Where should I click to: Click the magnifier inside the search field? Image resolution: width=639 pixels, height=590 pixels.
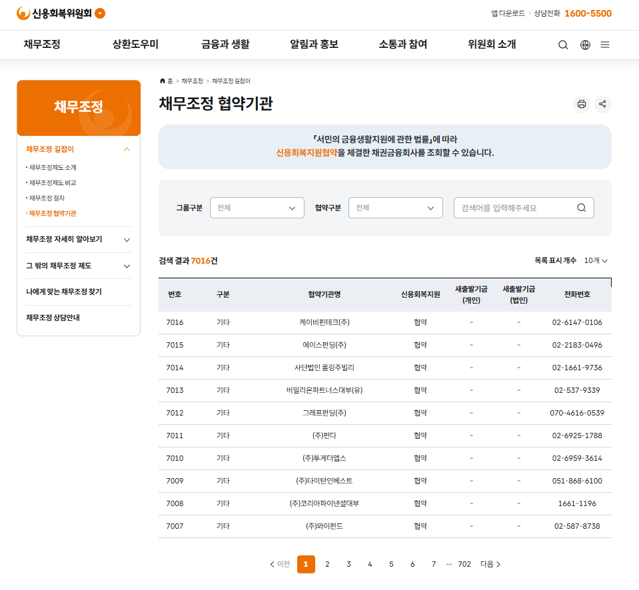pos(582,208)
